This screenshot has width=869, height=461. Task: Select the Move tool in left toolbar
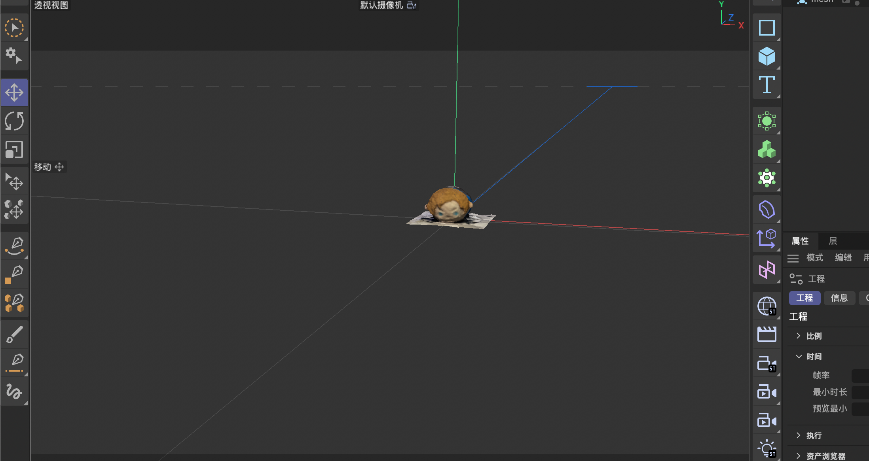[15, 92]
